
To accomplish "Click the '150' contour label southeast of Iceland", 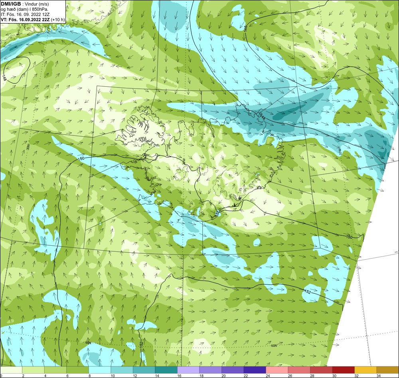I will click(350, 237).
